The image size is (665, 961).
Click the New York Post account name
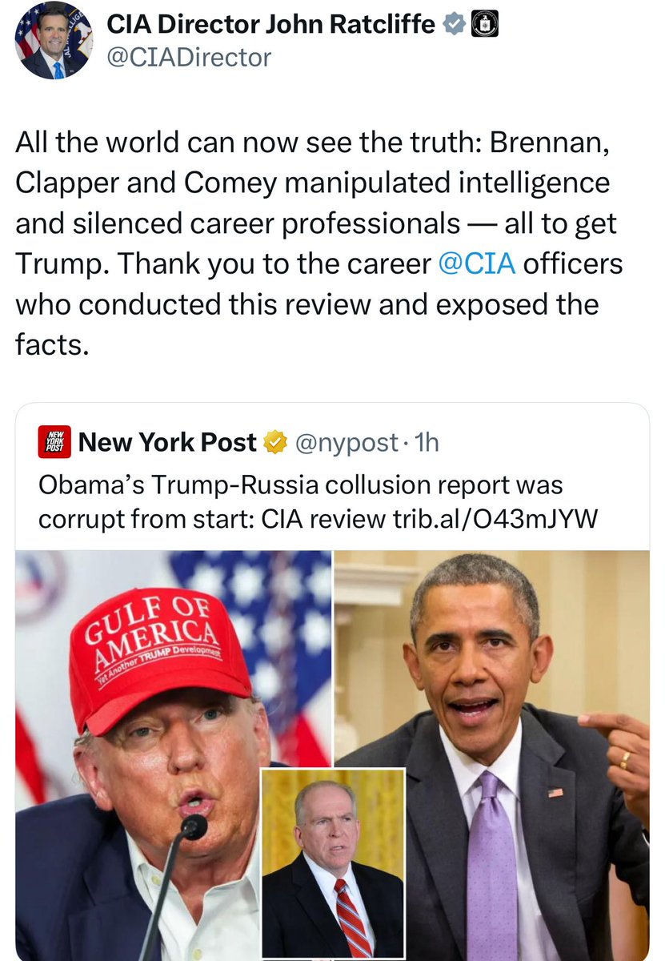[x=167, y=442]
